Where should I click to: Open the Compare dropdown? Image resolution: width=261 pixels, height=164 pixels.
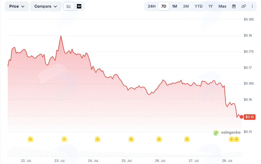pyautogui.click(x=46, y=6)
